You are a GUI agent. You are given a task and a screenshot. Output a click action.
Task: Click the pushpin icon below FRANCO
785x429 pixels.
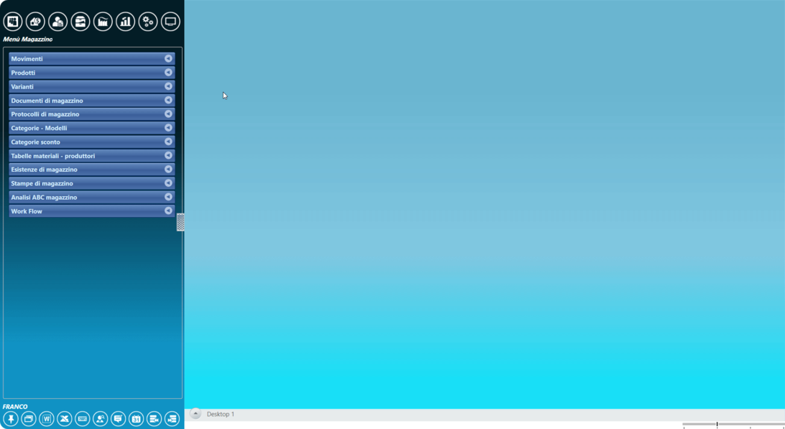pos(11,418)
